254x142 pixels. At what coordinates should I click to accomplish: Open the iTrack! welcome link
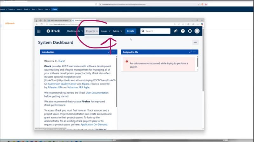(x=61, y=61)
